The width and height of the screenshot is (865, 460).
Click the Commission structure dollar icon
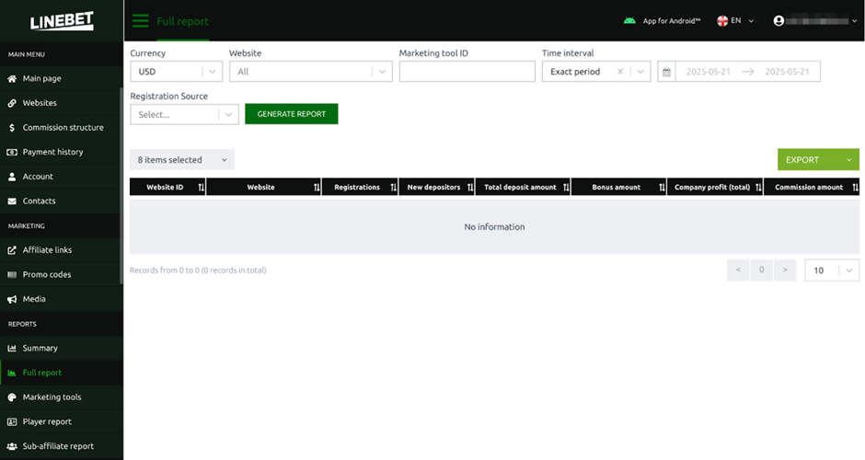[12, 127]
